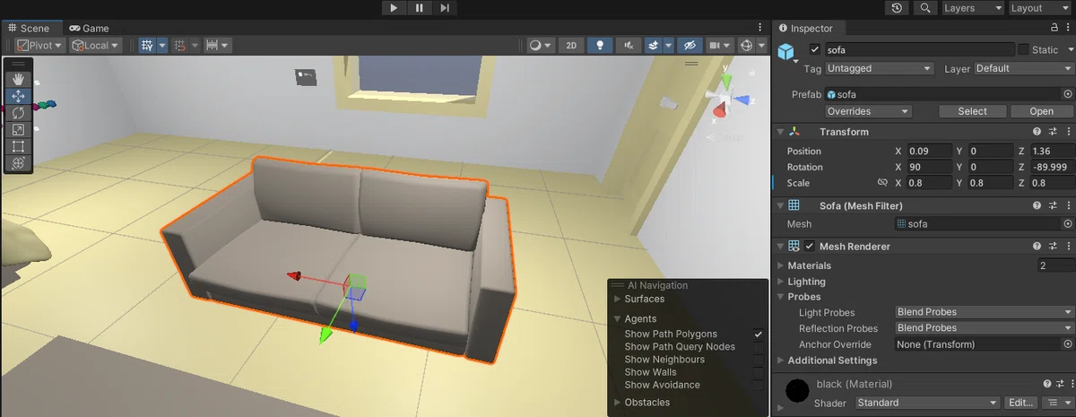Open snap increment settings
This screenshot has width=1076, height=417.
point(218,45)
